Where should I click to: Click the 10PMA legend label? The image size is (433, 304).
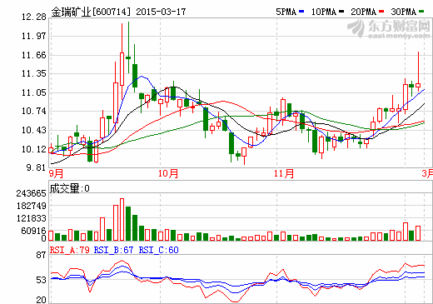coord(324,12)
